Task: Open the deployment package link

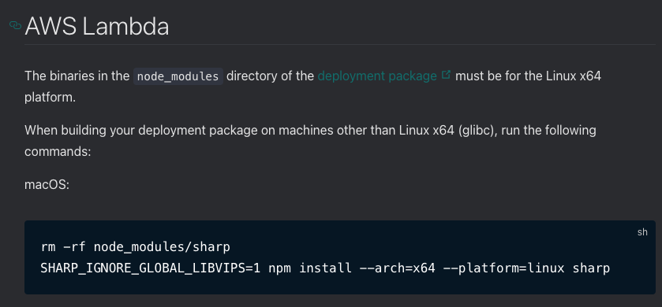Action: 377,76
